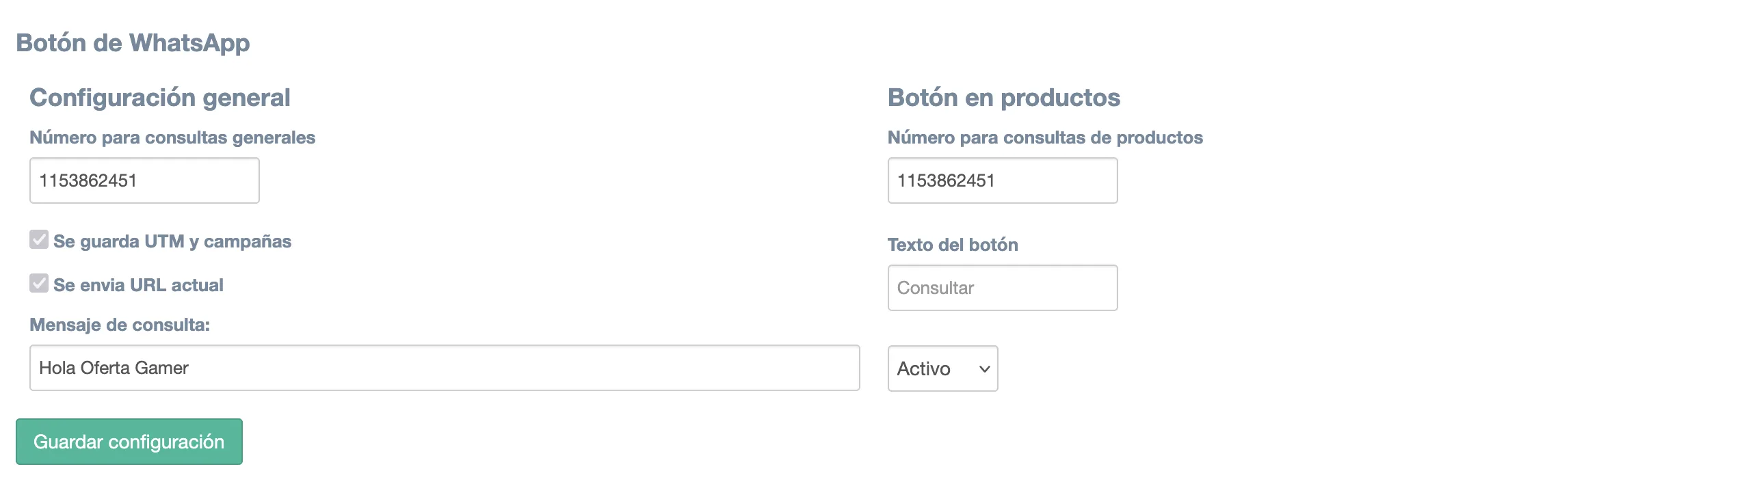Click the 'Configuración general' section heading
The width and height of the screenshot is (1744, 484).
tap(159, 96)
